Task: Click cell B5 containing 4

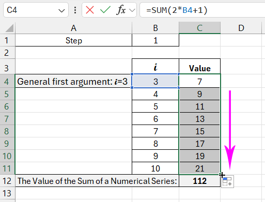Action: (x=155, y=94)
